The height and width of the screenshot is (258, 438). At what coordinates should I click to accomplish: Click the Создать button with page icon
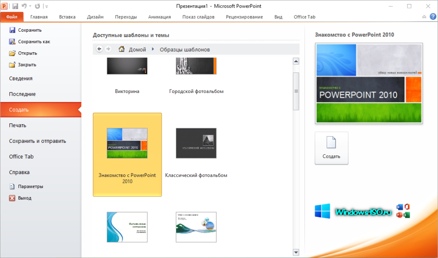pyautogui.click(x=331, y=148)
